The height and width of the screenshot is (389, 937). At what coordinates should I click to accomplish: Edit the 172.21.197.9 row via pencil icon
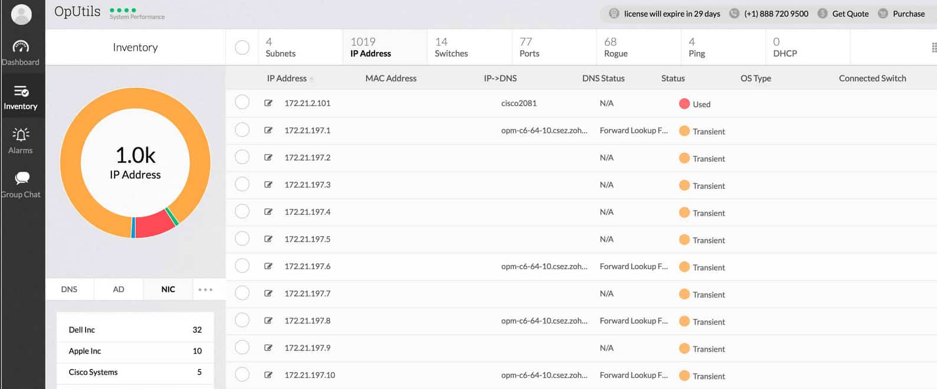pyautogui.click(x=268, y=347)
